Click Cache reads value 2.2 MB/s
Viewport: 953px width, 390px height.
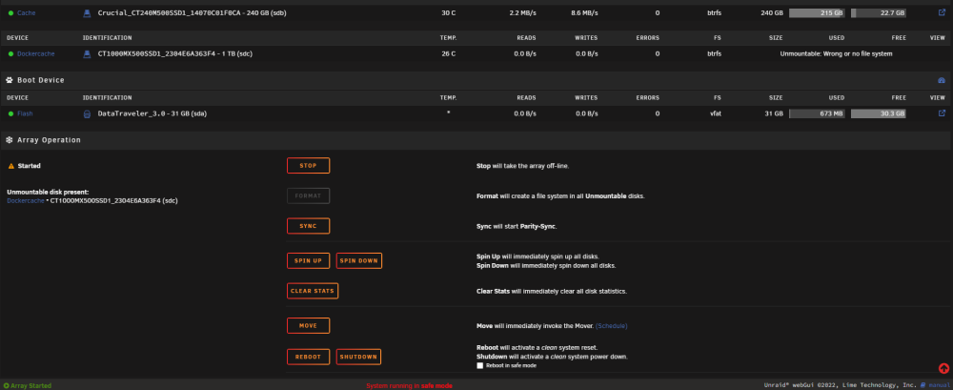pyautogui.click(x=522, y=12)
